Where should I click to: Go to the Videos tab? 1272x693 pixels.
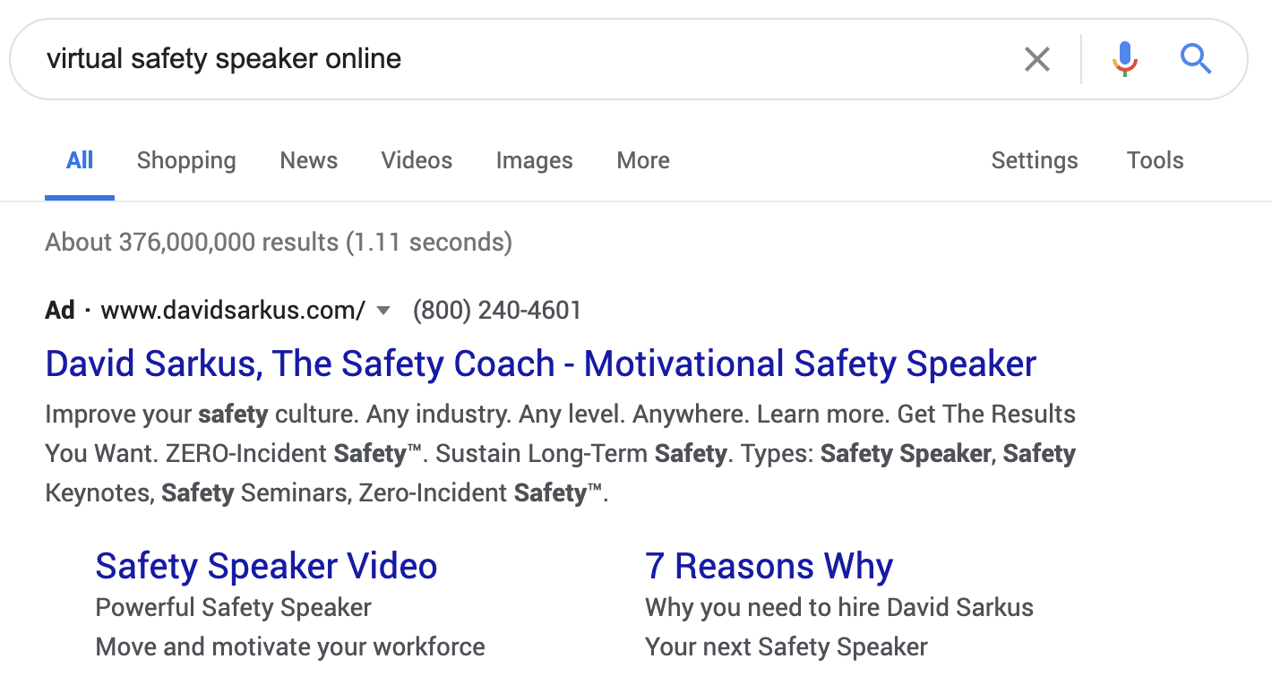417,161
